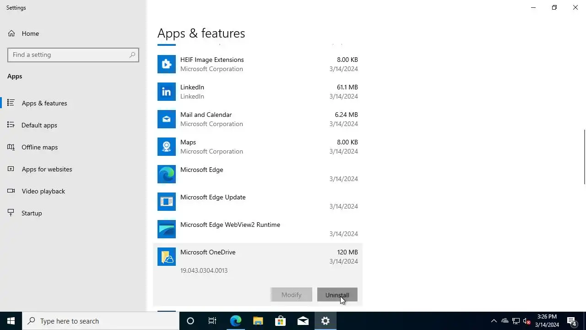Click the Find a setting field

(73, 55)
